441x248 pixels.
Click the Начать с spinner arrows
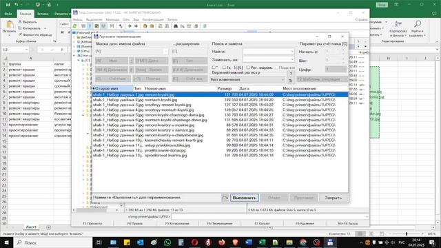[343, 52]
